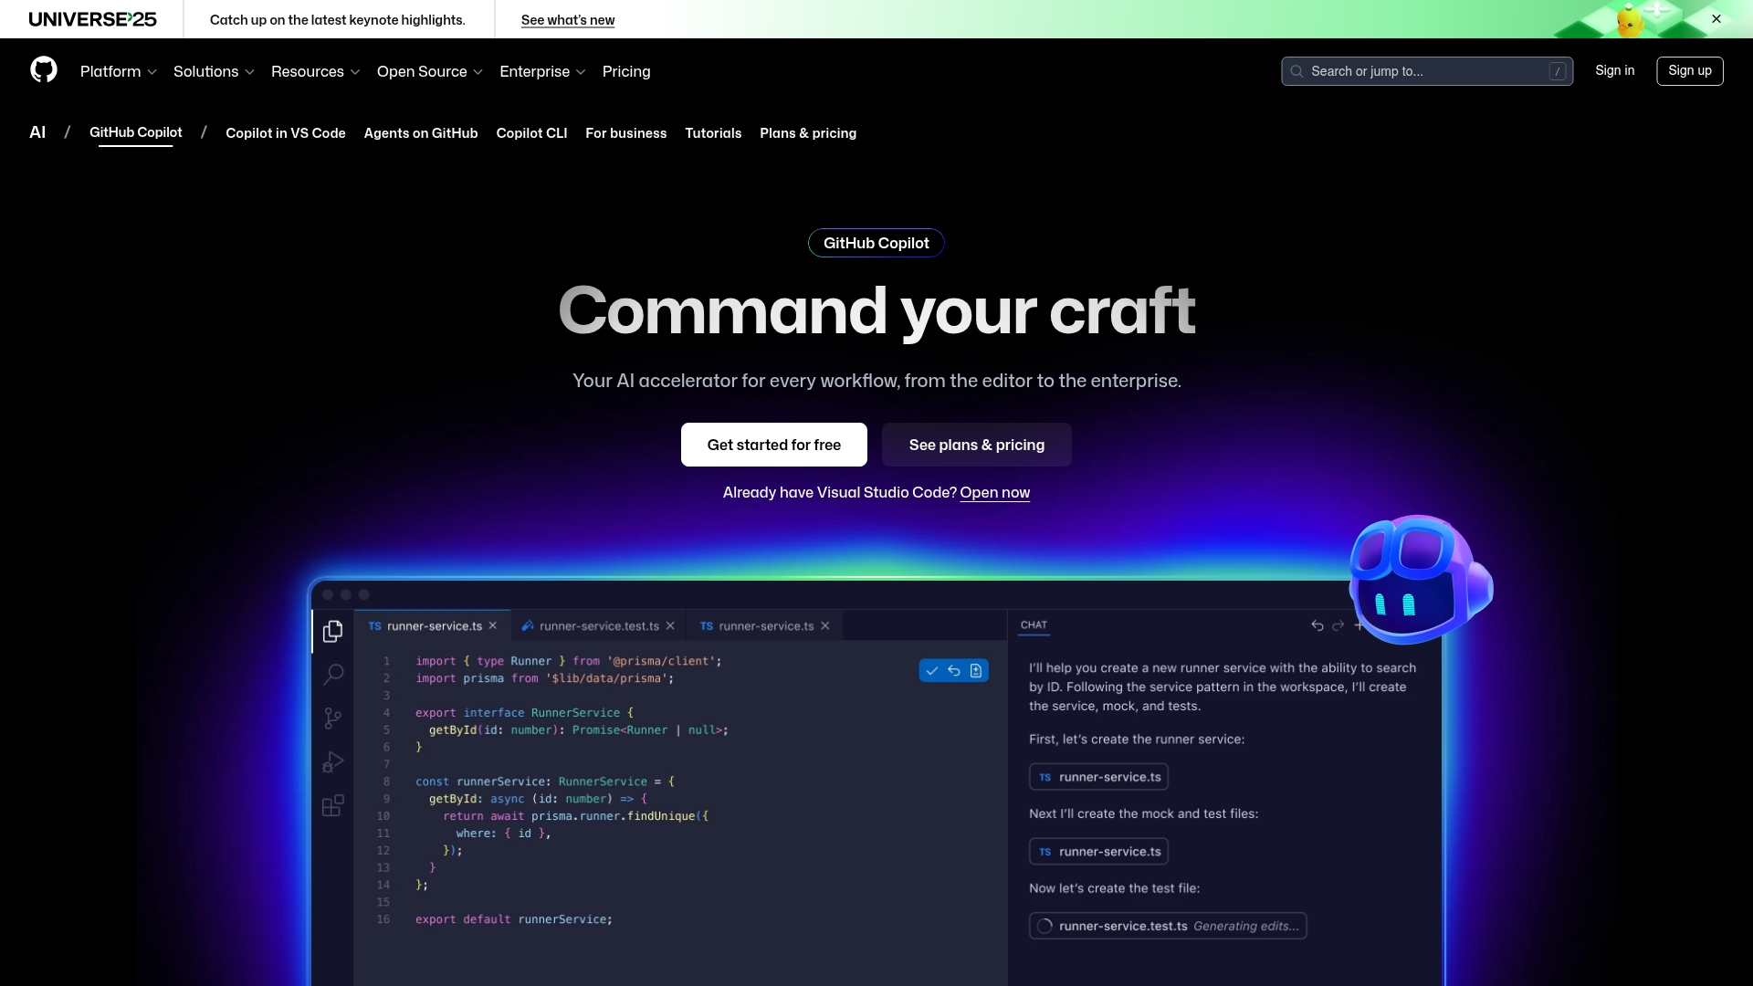
Task: Close the runner-service.ts editor tab
Action: (492, 625)
